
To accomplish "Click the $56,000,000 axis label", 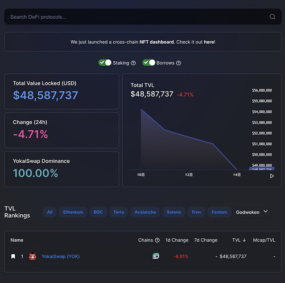I will [262, 90].
